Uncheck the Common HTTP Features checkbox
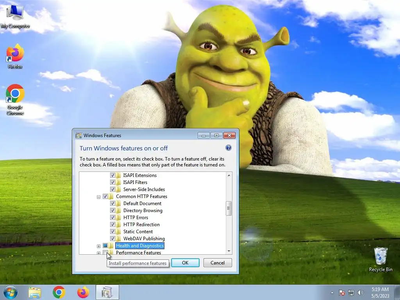 (x=105, y=196)
